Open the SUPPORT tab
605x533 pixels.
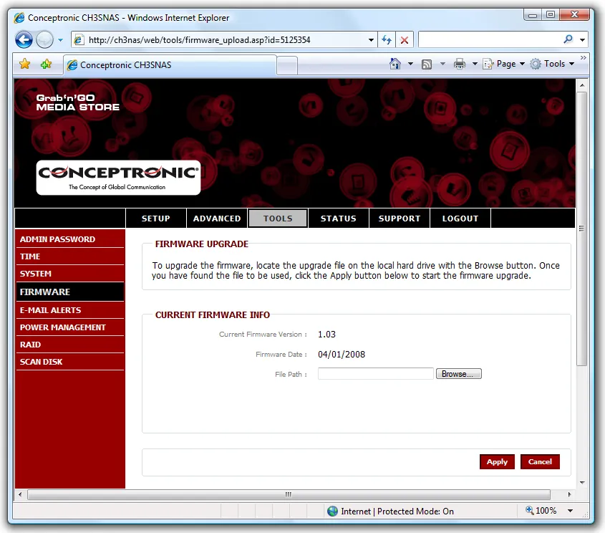tap(400, 219)
